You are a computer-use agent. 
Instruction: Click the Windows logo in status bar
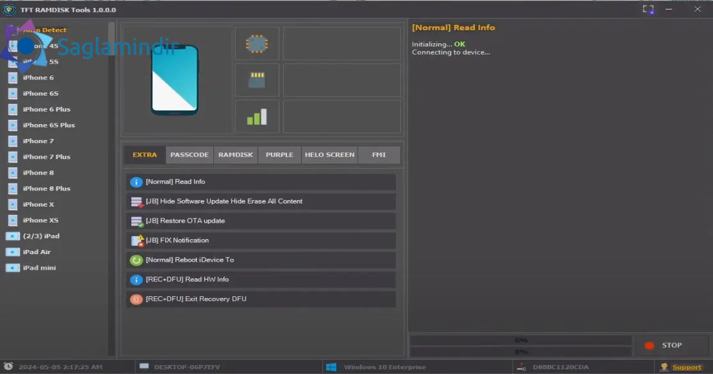332,367
